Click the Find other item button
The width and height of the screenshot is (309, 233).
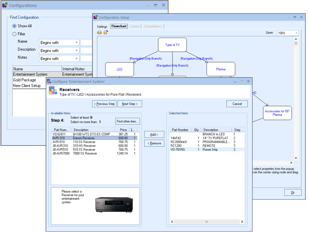pos(128,121)
